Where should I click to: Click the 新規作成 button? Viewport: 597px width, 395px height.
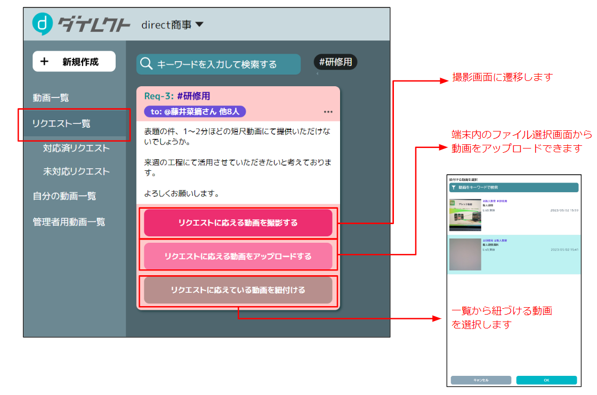click(74, 62)
